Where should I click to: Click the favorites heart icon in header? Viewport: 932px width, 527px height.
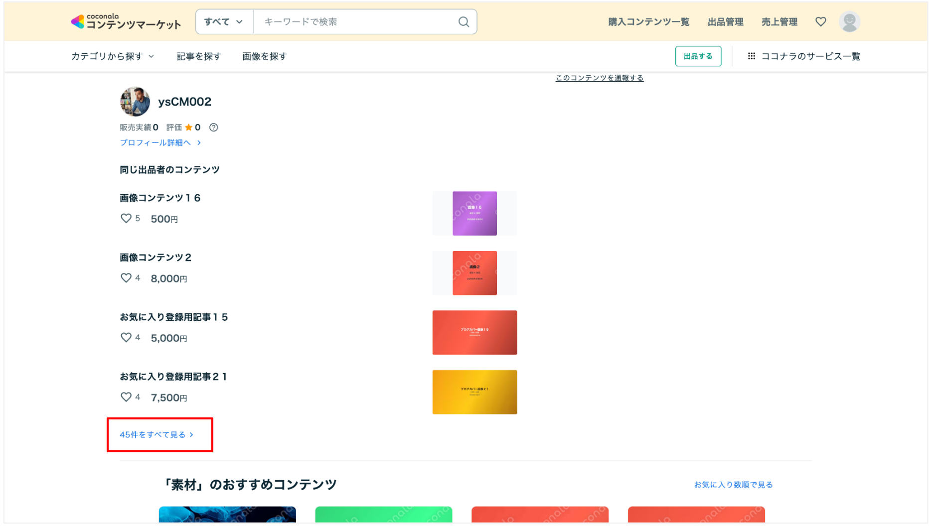coord(820,22)
